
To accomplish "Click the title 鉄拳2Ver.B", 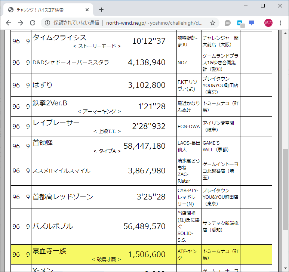I will point(50,103).
